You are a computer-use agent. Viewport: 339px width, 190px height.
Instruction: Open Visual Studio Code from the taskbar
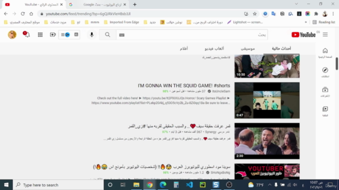tap(190, 185)
